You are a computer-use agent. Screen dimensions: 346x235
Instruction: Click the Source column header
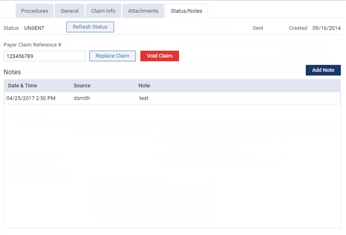[82, 85]
